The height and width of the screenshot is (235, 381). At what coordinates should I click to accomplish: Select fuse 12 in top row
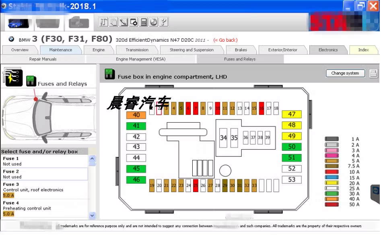click(232, 108)
